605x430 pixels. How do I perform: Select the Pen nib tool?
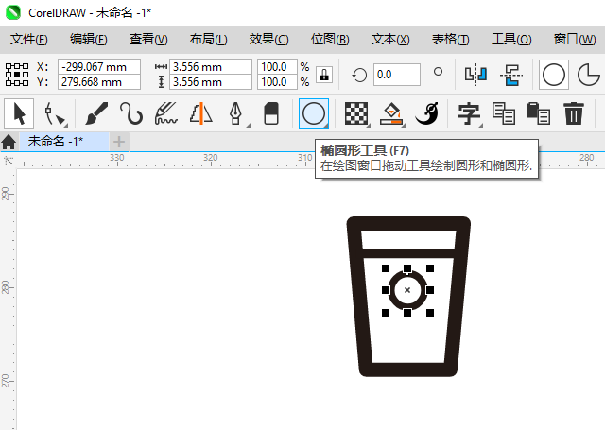click(x=235, y=113)
